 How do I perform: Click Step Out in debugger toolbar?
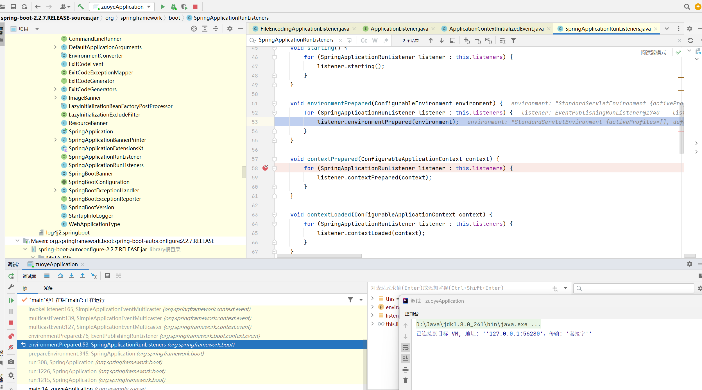pos(83,276)
